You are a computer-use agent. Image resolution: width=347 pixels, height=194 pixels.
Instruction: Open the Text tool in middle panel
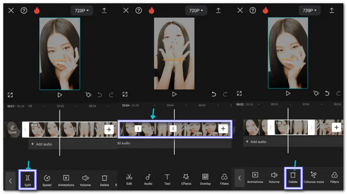tap(167, 179)
